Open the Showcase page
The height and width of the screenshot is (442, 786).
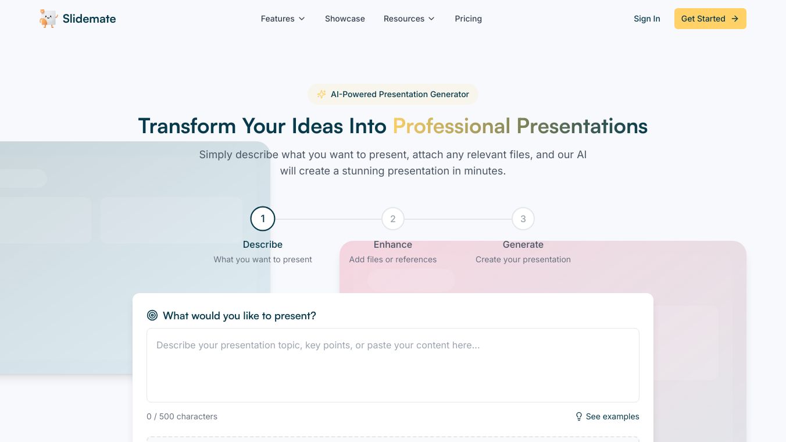[x=345, y=19]
